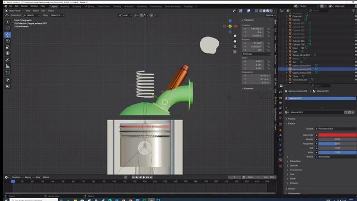Adjust the Alpha slider

pos(337,152)
